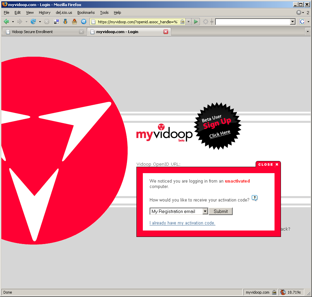Open the list-all-tabs dropdown arrow
The image size is (312, 297).
click(x=308, y=32)
